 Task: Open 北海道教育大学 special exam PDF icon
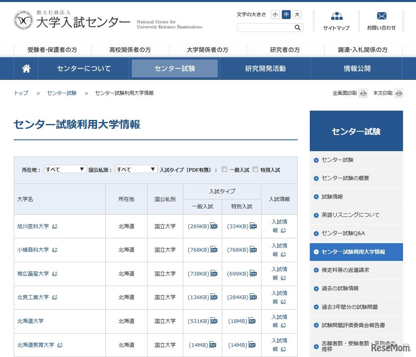tap(252, 345)
